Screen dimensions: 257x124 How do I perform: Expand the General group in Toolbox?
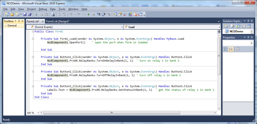pos(6,26)
